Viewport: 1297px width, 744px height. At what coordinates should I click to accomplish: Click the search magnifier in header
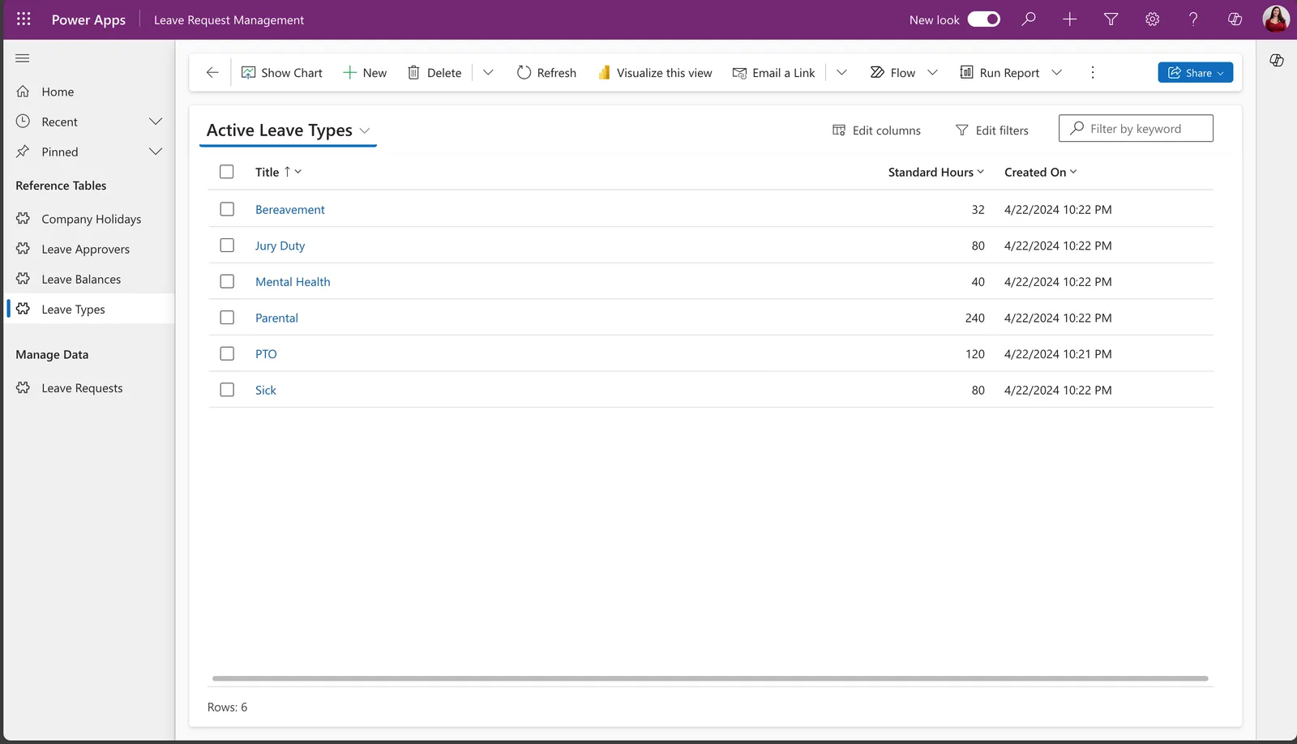[x=1029, y=19]
